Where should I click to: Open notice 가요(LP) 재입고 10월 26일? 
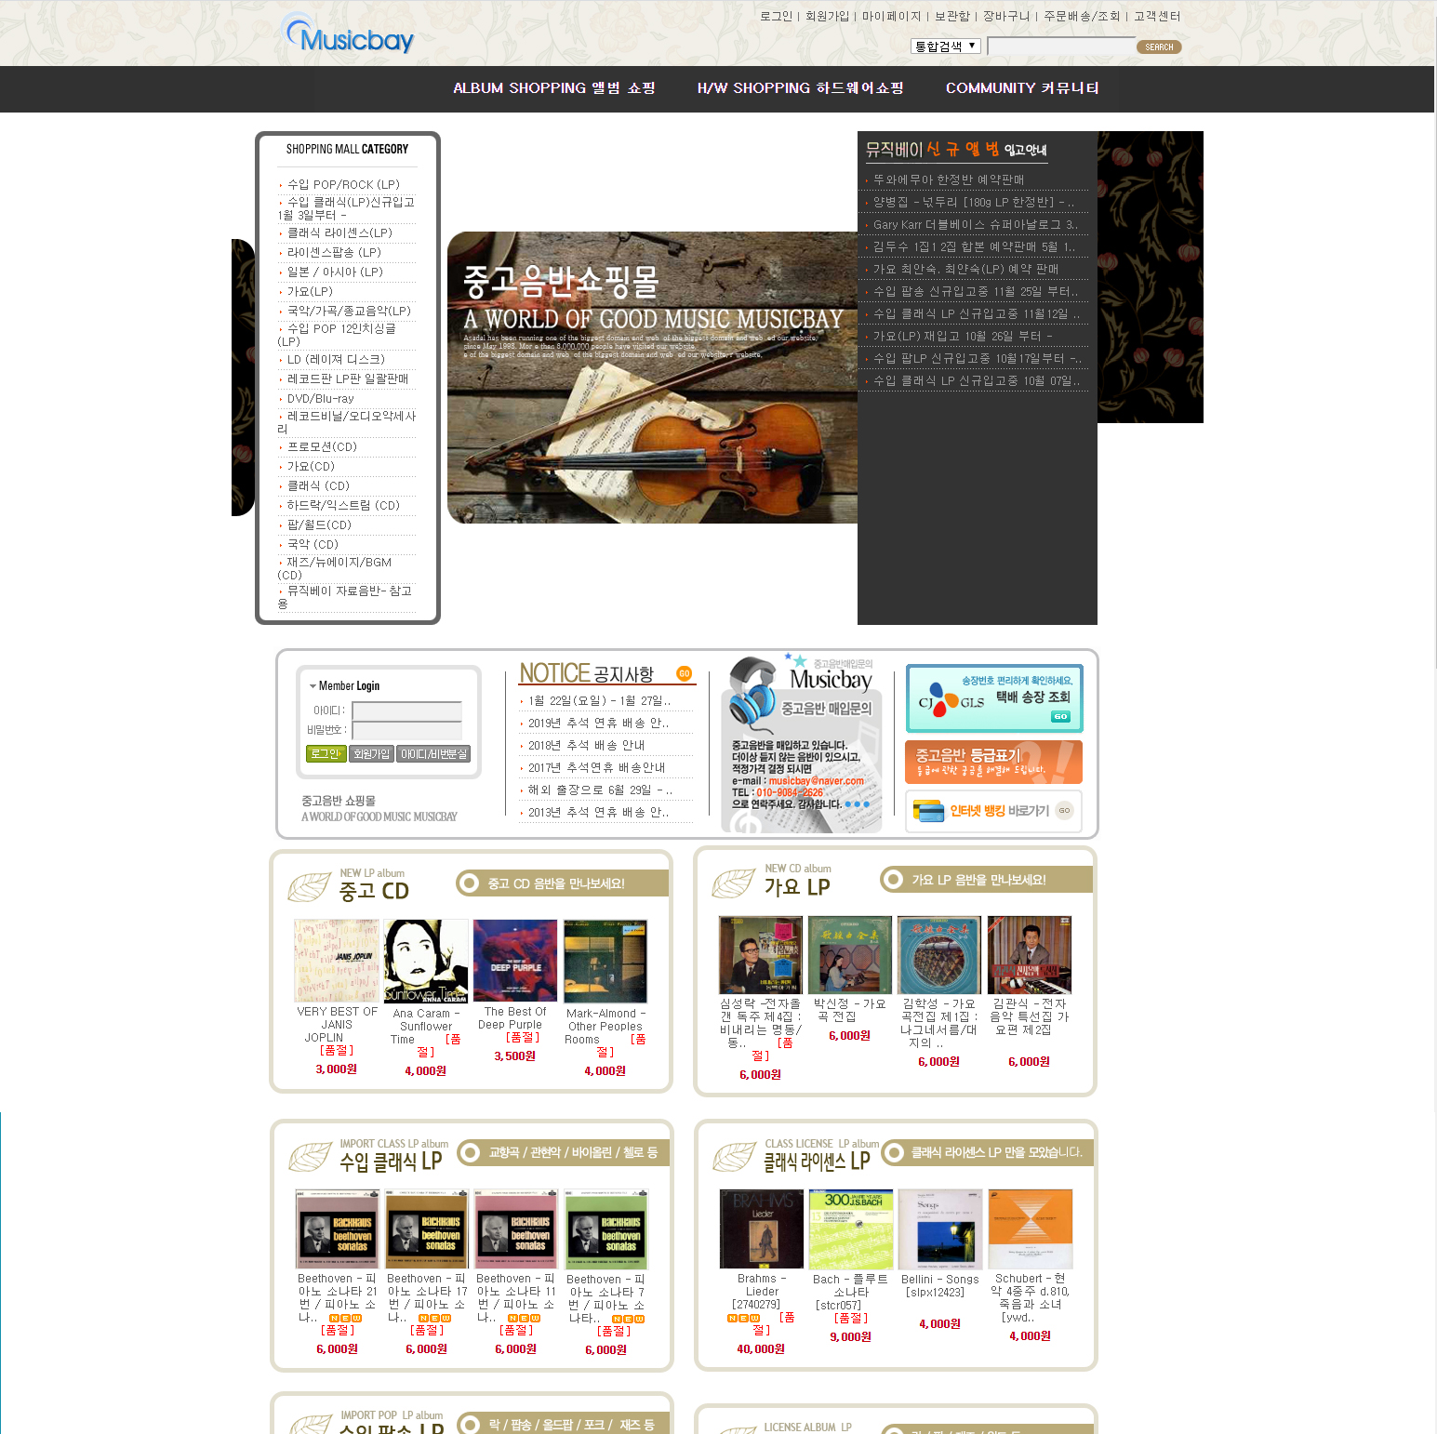[x=963, y=336]
